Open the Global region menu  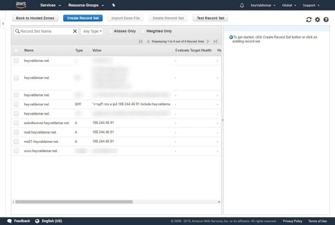click(289, 5)
